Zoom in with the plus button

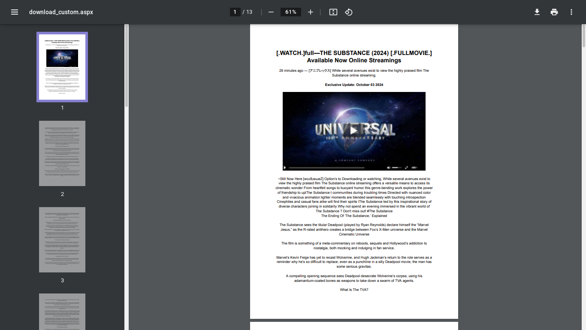click(311, 12)
